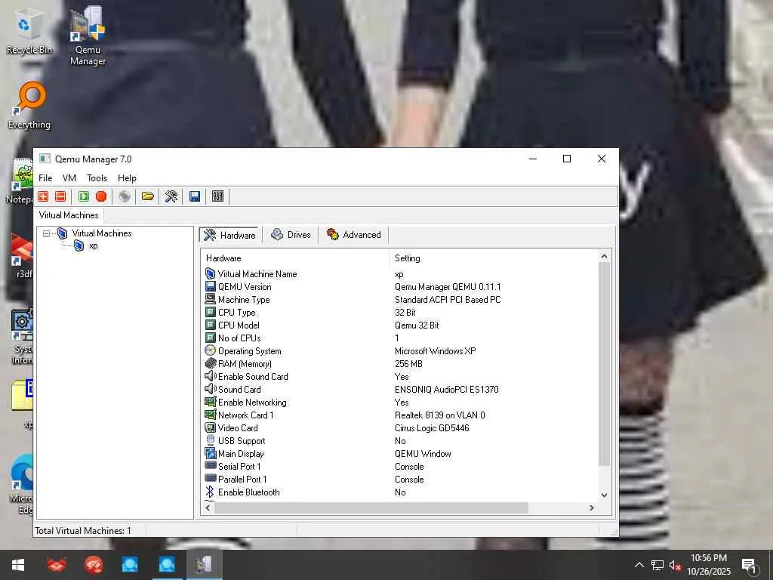This screenshot has height=580, width=773.
Task: Click the Operating System disc icon
Action: [211, 350]
